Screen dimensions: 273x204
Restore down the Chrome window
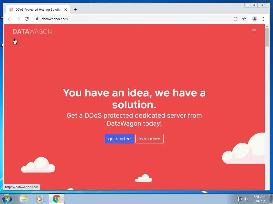(254, 5)
